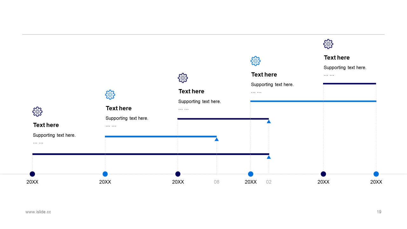
Task: Click the leftmost "Supporting text here." caption
Action: pyautogui.click(x=54, y=135)
